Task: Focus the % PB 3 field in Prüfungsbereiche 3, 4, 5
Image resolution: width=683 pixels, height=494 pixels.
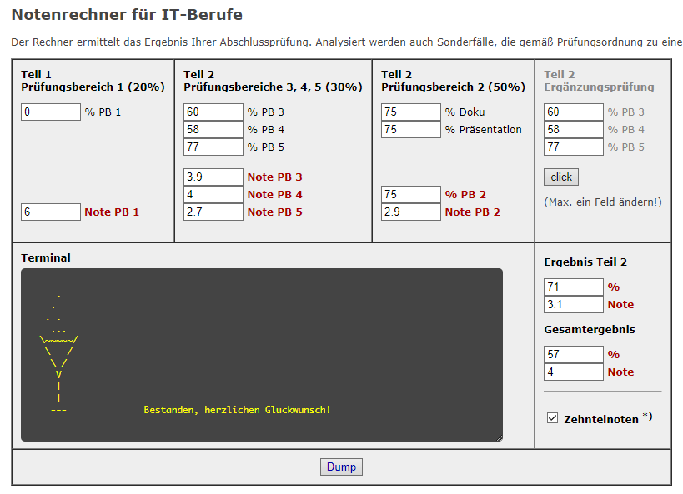Action: (213, 112)
